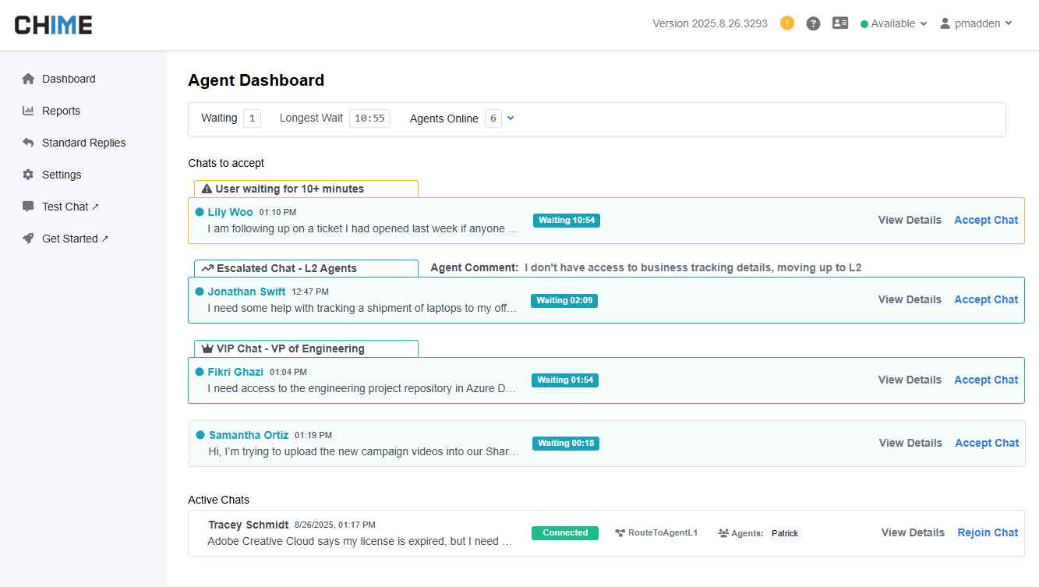Open the Dashboard menu item
Image resolution: width=1039 pixels, height=587 pixels.
pos(69,79)
